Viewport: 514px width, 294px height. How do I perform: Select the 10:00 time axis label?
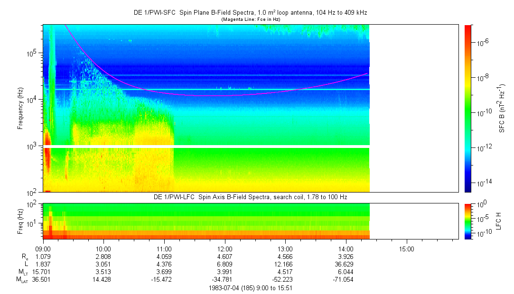[x=103, y=248]
